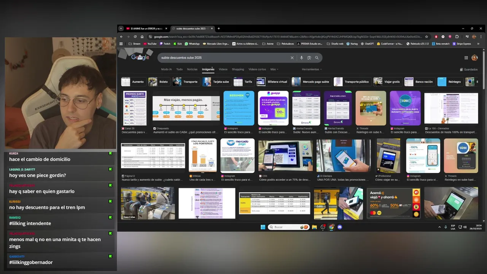
Task: Open Guardados saved items
Action: [x=469, y=69]
